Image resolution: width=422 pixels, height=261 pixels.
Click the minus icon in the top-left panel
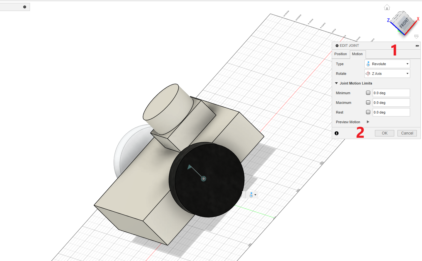click(25, 7)
